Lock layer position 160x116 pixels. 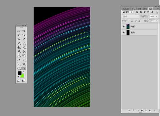tap(136, 21)
